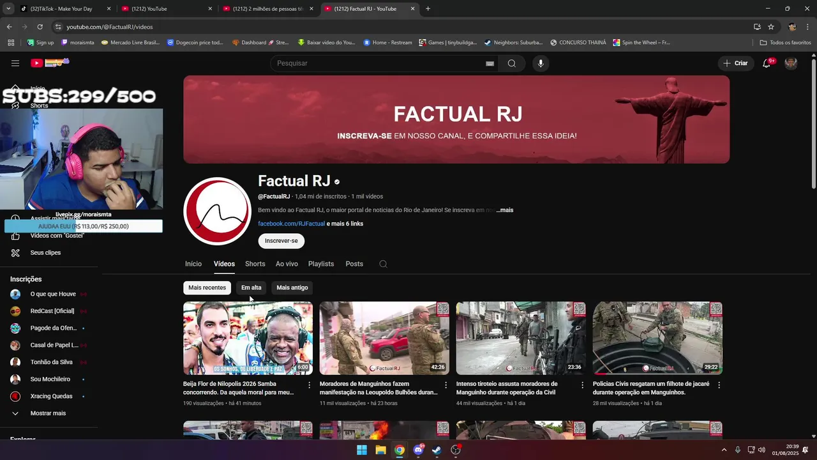Select the Em alta filter chip
The image size is (817, 460).
point(251,287)
